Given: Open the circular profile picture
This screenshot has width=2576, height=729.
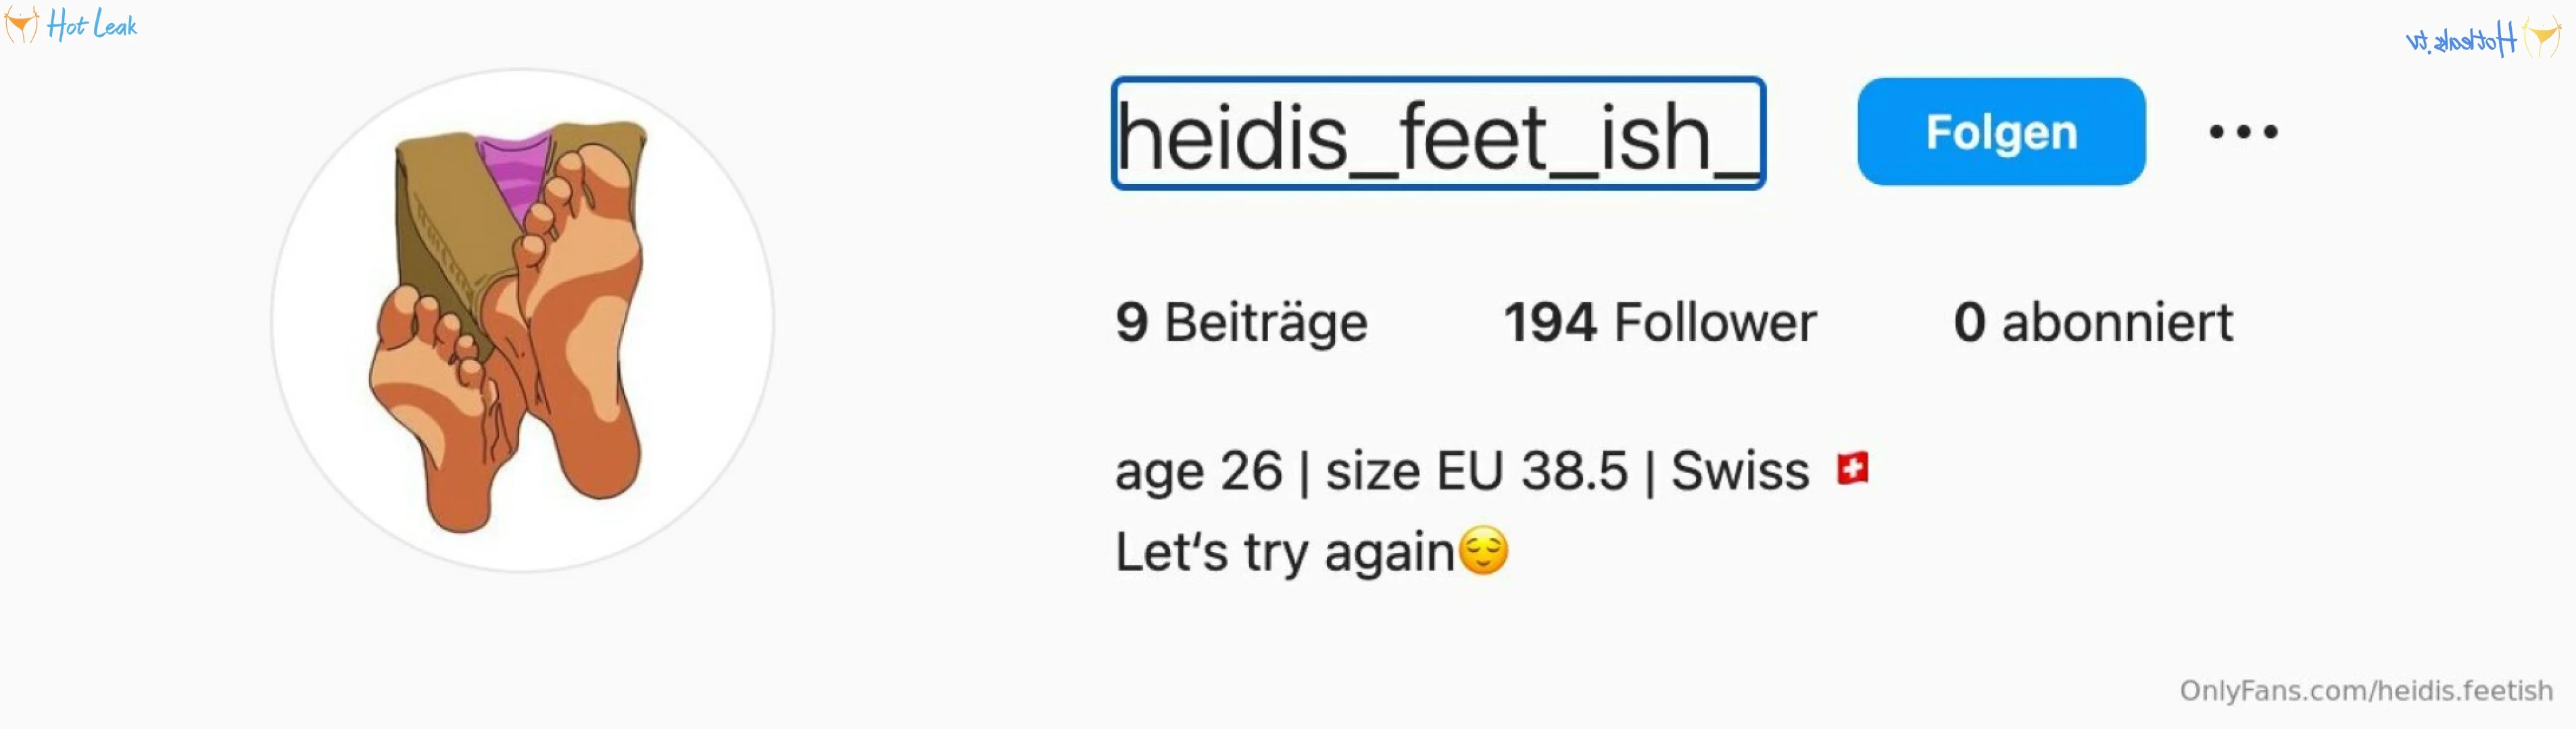Looking at the screenshot, I should click(x=522, y=321).
